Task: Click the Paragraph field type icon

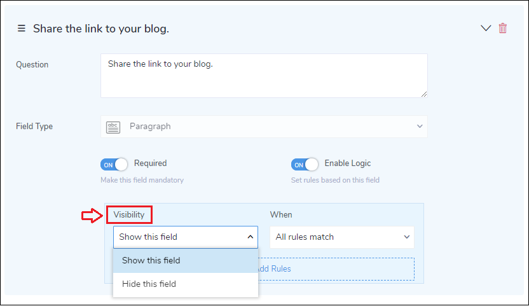Action: [113, 127]
